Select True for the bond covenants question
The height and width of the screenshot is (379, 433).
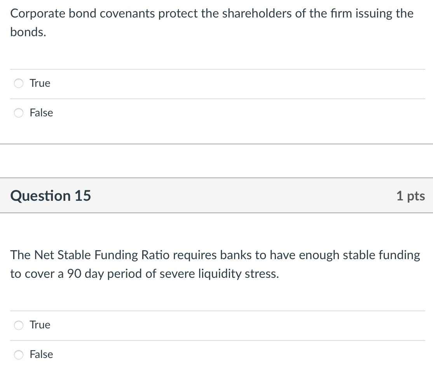pyautogui.click(x=18, y=83)
